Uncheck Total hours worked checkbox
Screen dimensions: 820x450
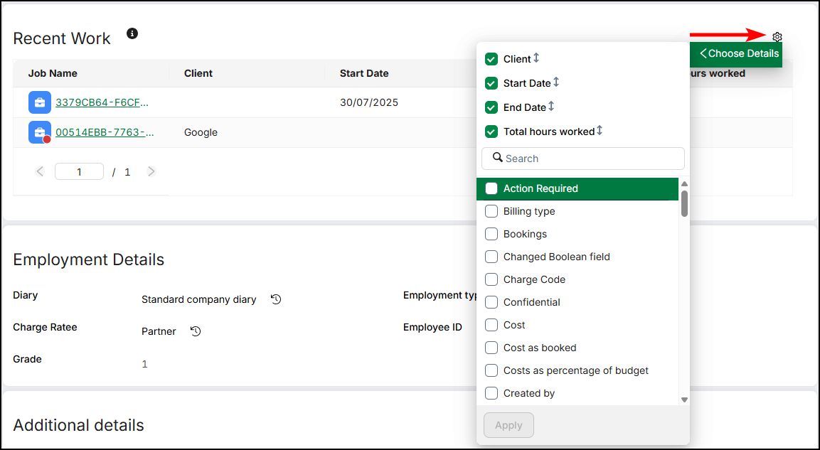coord(491,132)
